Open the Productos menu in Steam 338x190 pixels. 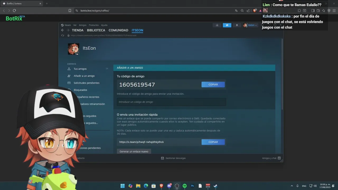click(94, 25)
